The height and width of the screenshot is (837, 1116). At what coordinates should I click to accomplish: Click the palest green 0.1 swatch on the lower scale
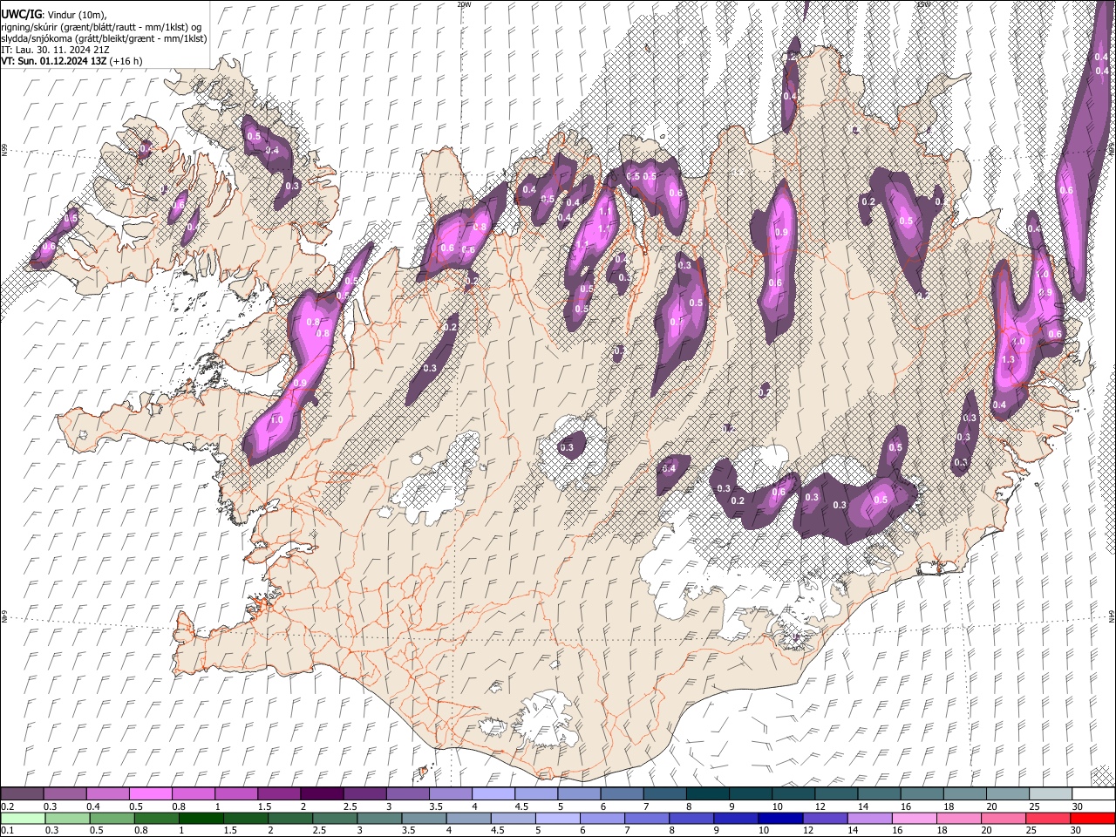[x=22, y=818]
